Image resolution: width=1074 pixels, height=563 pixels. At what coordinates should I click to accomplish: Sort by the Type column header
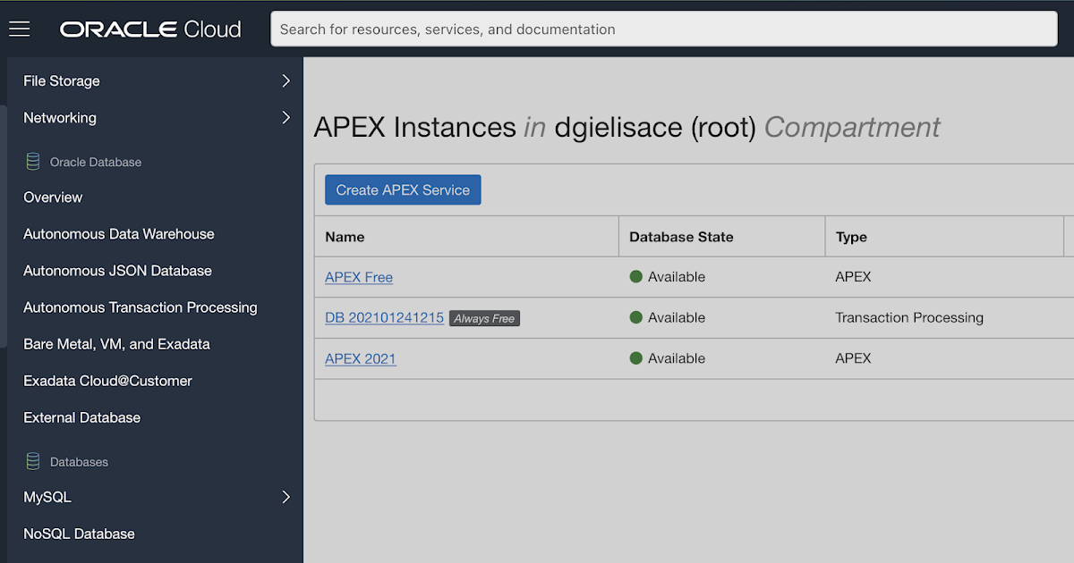coord(851,237)
